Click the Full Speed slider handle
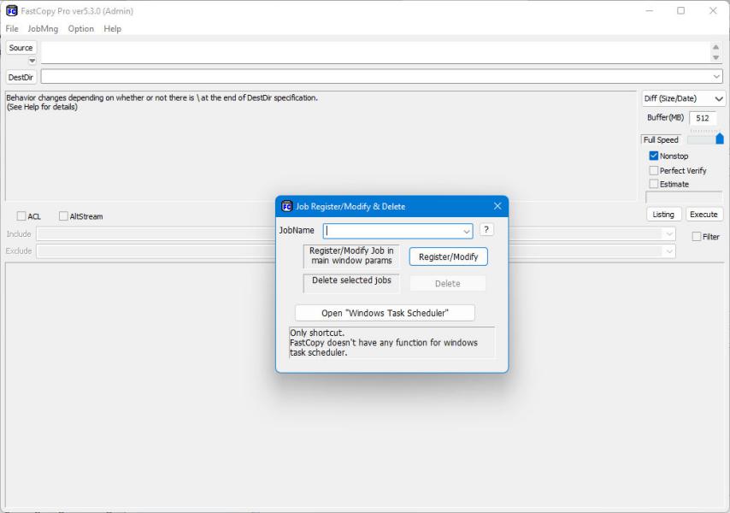 [720, 139]
